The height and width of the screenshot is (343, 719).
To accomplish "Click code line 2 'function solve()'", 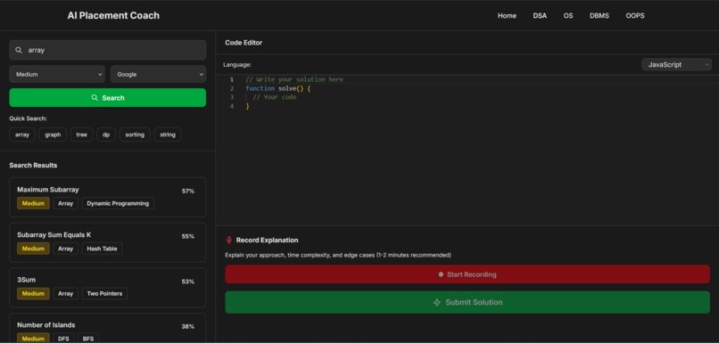I will pos(278,88).
